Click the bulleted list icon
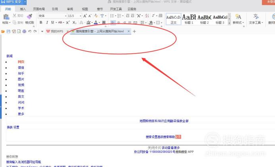 112,16
